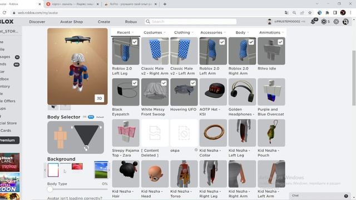Click the iHeart Land sidebar banner

coord(10,162)
